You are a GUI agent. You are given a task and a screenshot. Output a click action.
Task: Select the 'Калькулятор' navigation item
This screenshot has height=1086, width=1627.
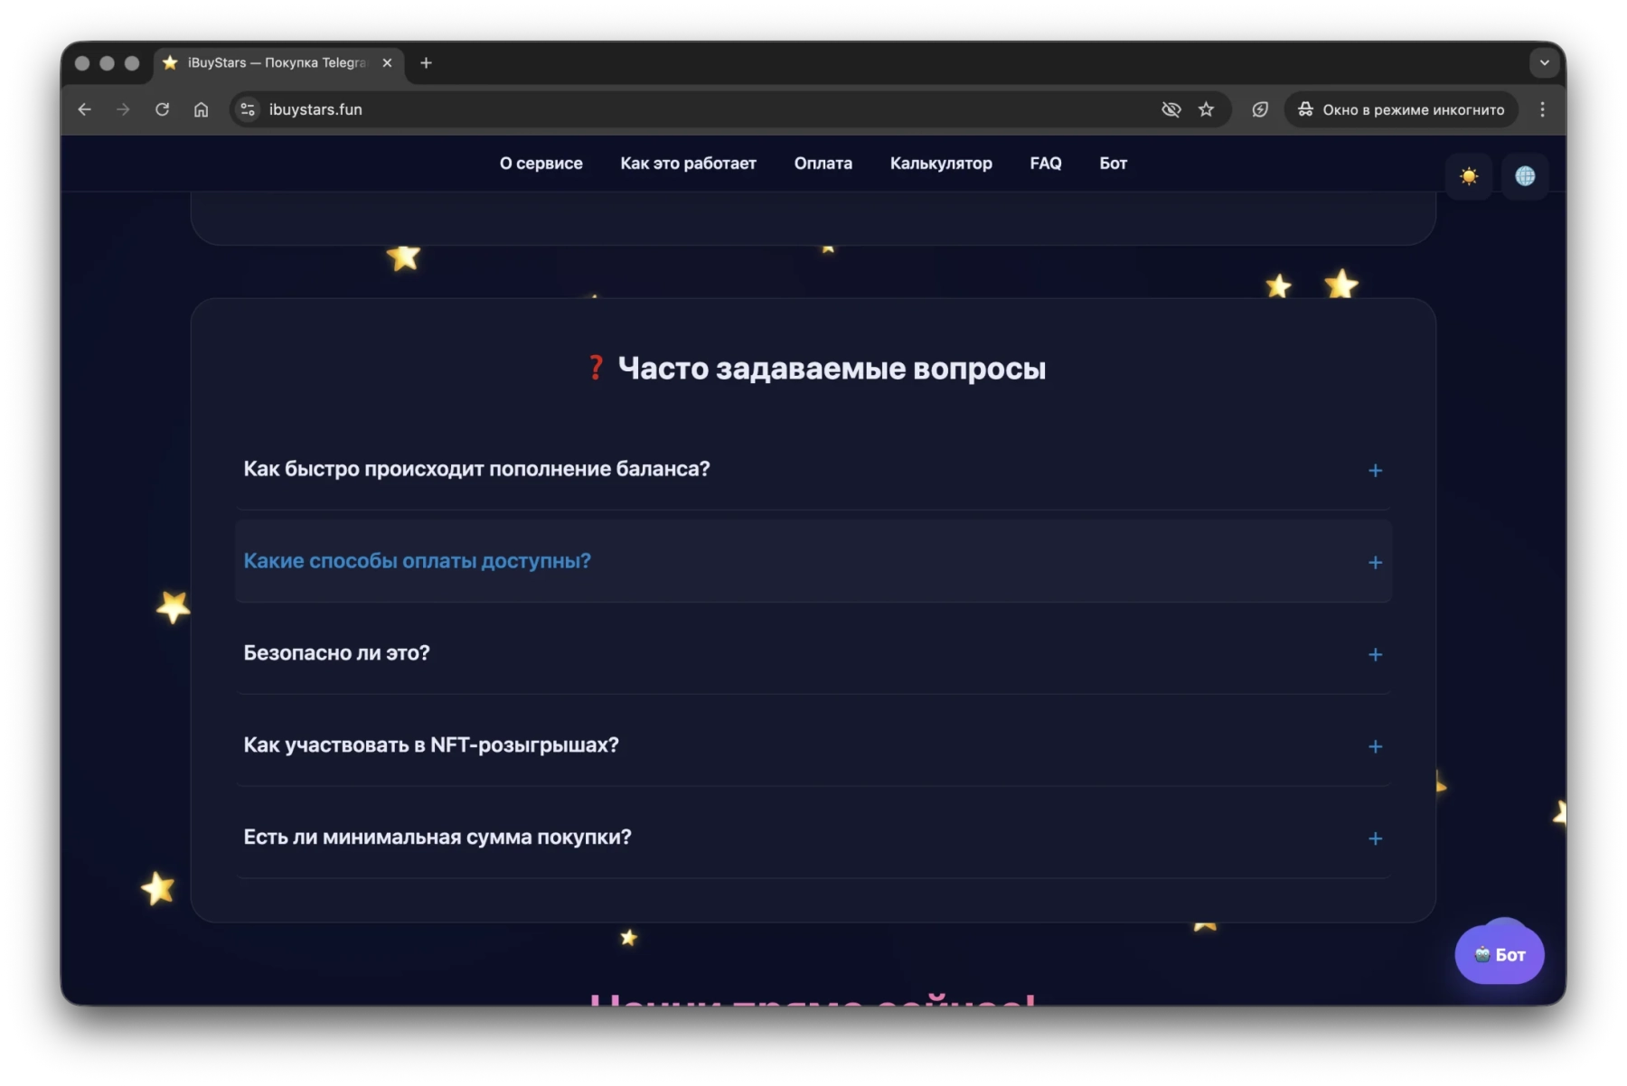click(x=940, y=164)
